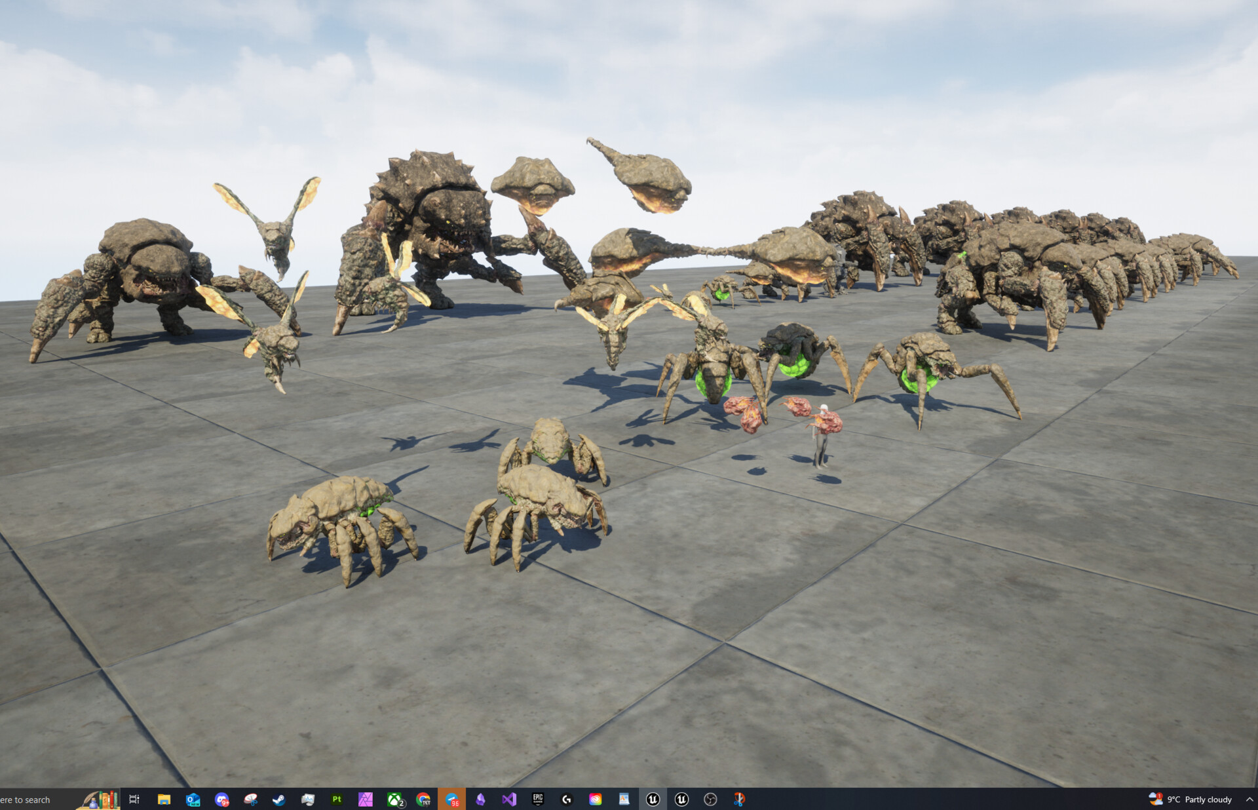Start OBS Studio
This screenshot has height=810, width=1258.
710,799
